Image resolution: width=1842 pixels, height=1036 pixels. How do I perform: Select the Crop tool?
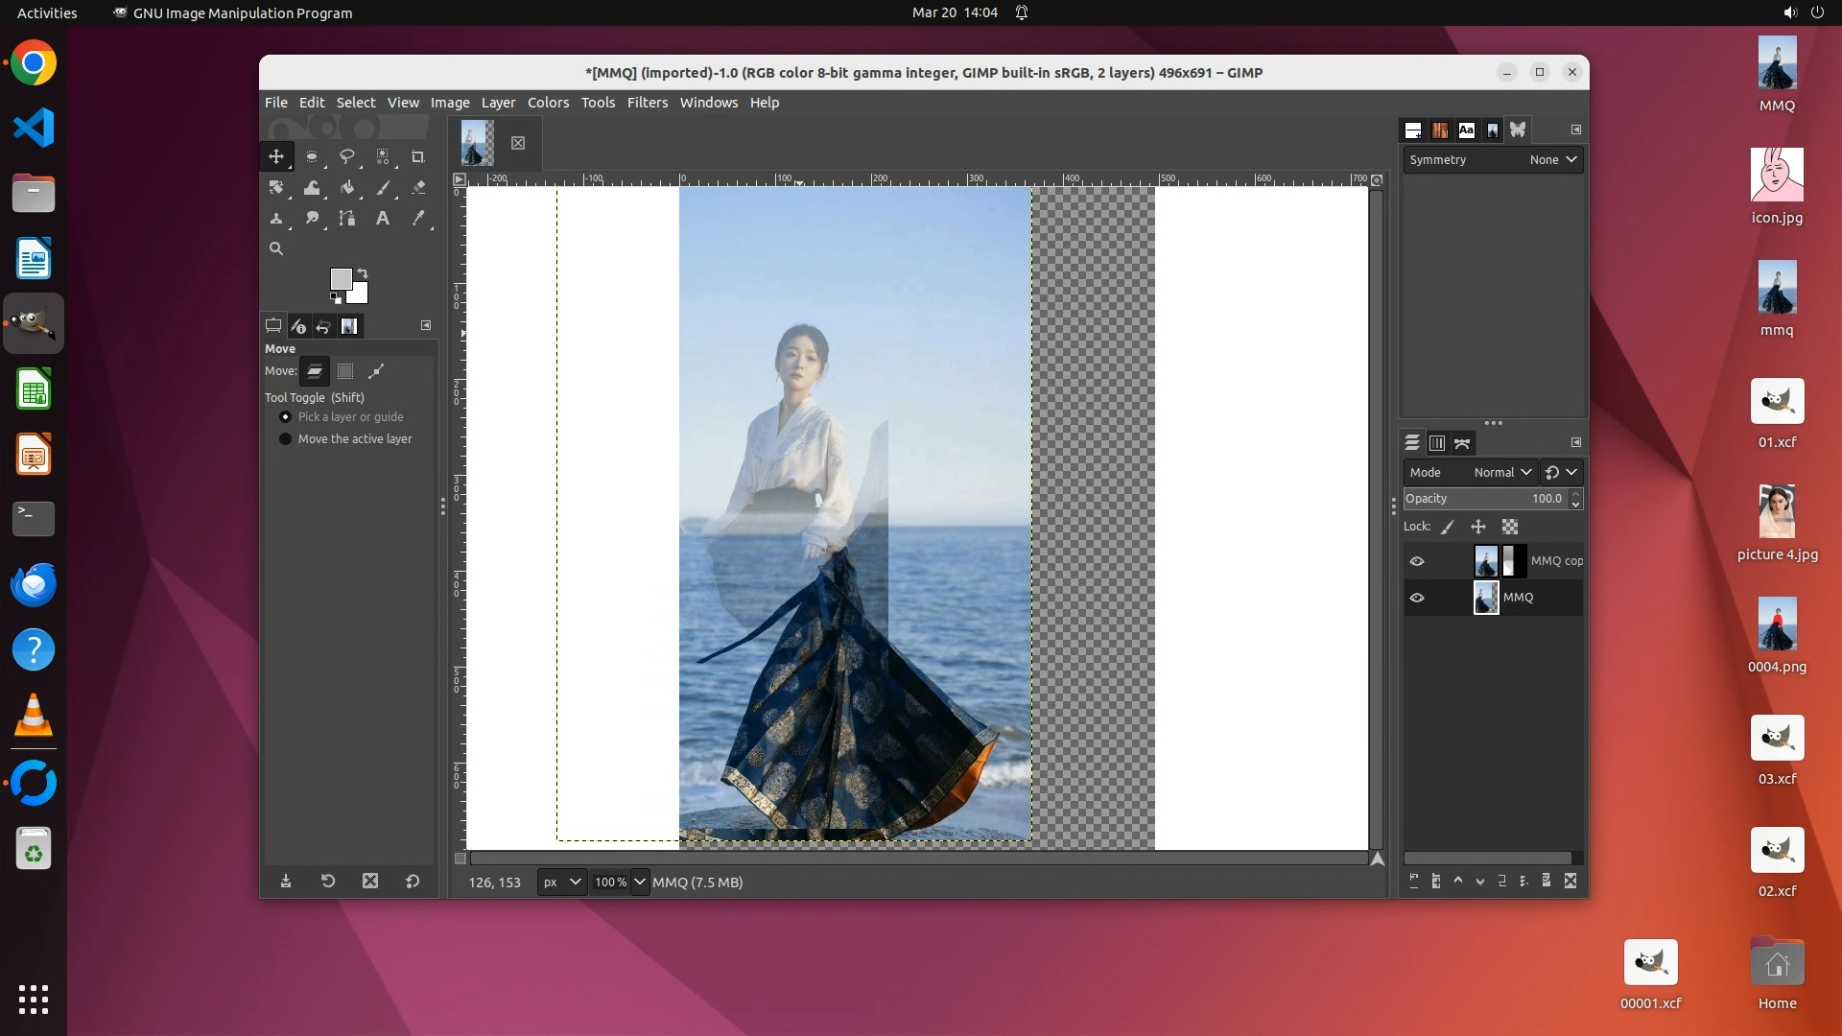tap(417, 156)
